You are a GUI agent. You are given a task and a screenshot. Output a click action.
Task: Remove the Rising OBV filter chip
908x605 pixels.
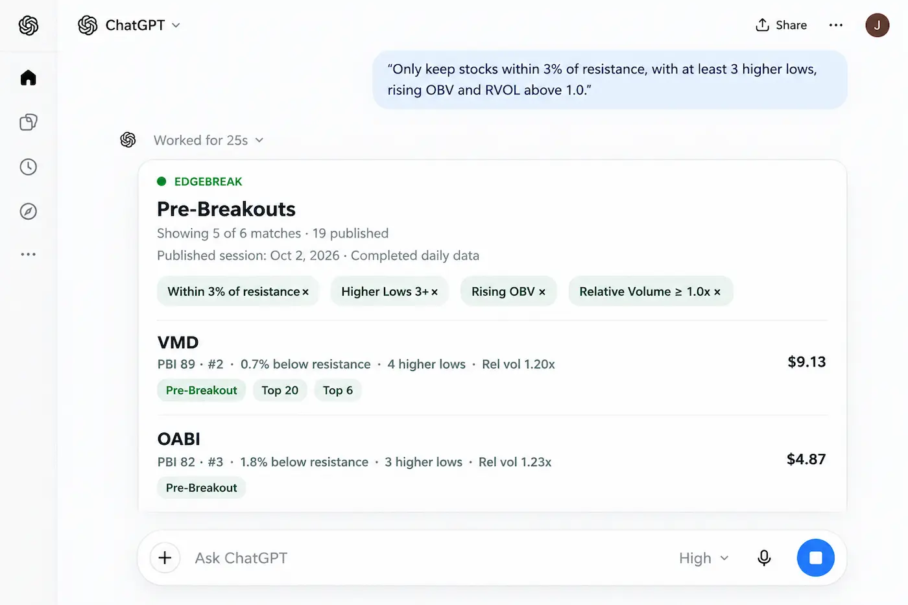tap(542, 292)
